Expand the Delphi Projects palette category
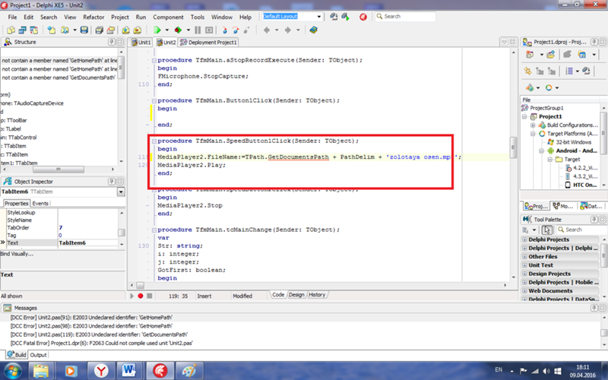The width and height of the screenshot is (608, 380). click(524, 239)
